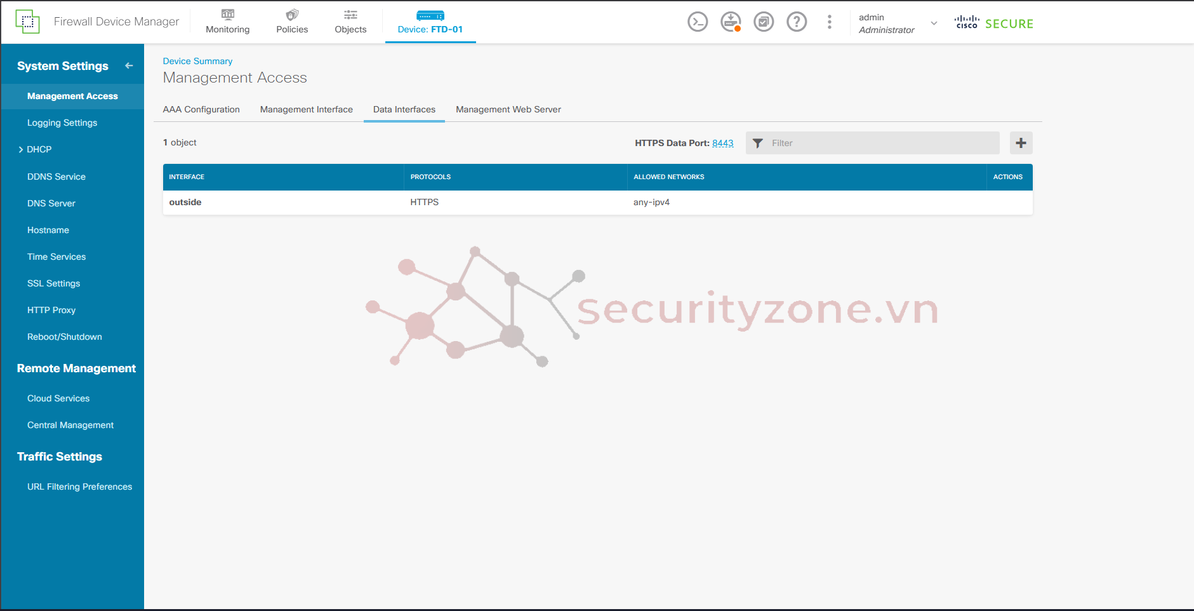Click the plus icon to add data interface
1194x611 pixels.
[x=1021, y=143]
